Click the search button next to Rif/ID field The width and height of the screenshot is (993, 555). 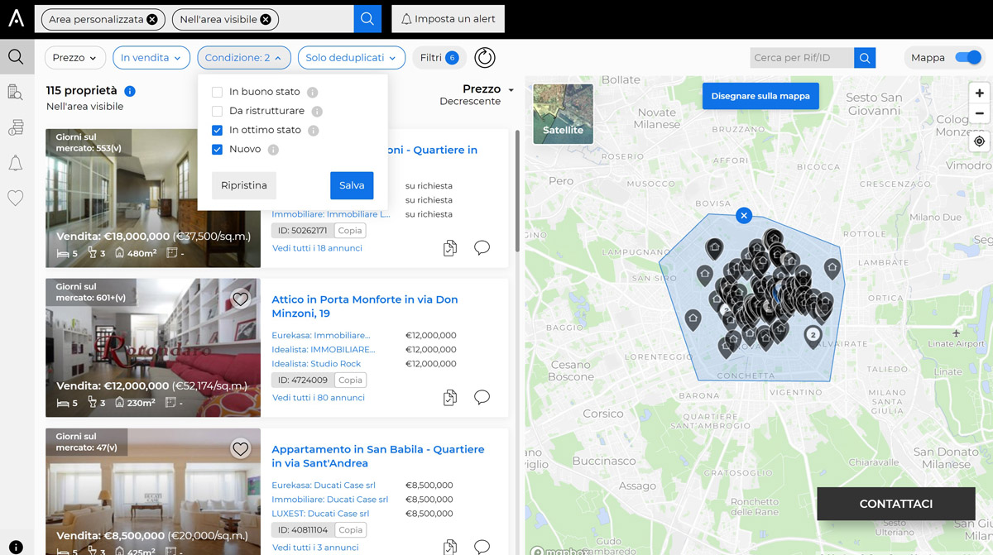pos(865,58)
